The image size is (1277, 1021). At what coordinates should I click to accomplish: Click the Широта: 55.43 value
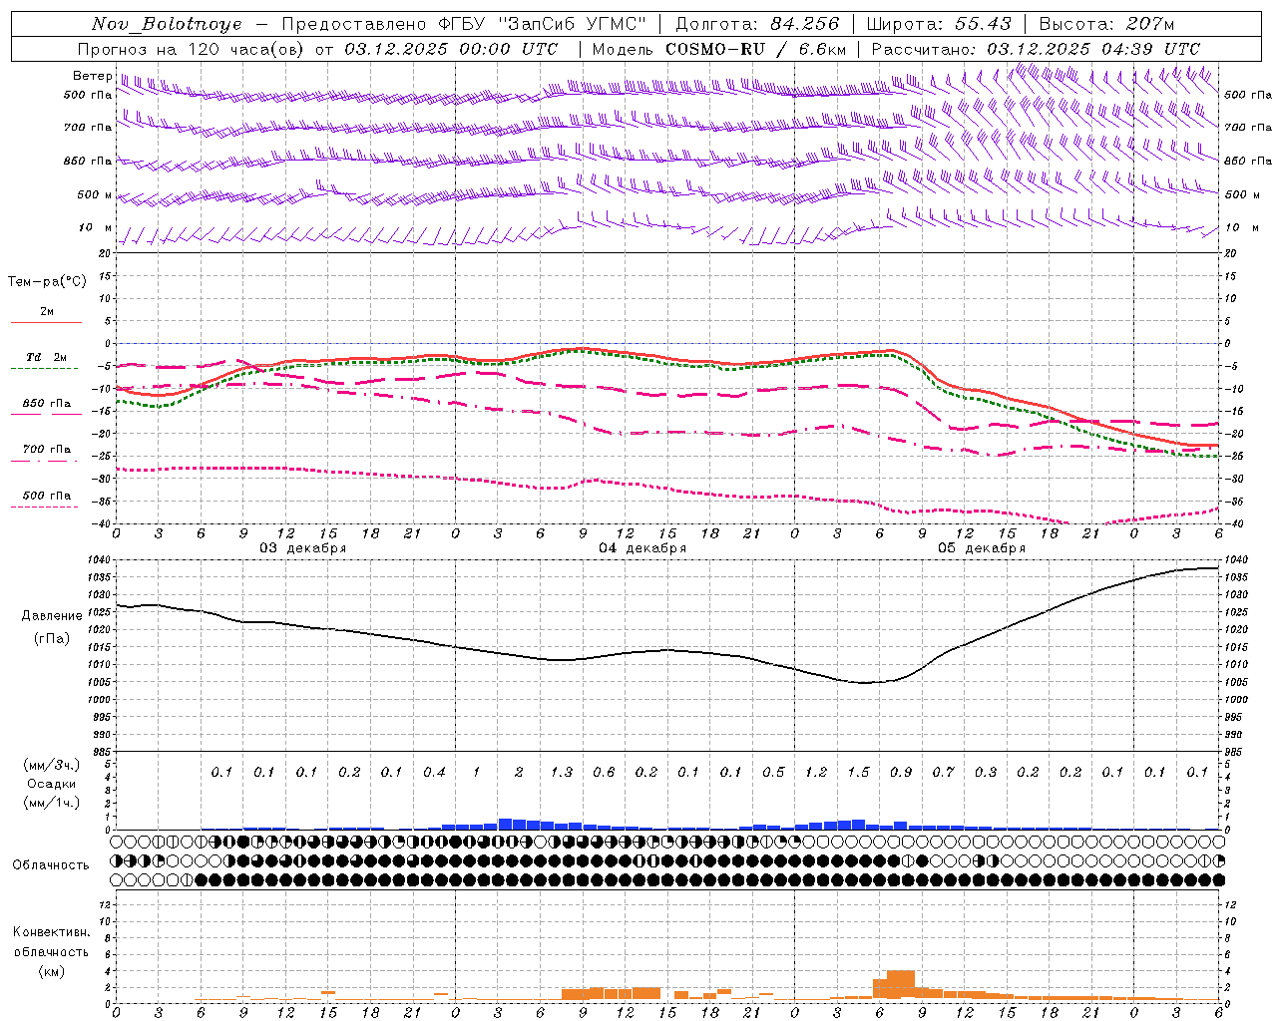click(939, 24)
